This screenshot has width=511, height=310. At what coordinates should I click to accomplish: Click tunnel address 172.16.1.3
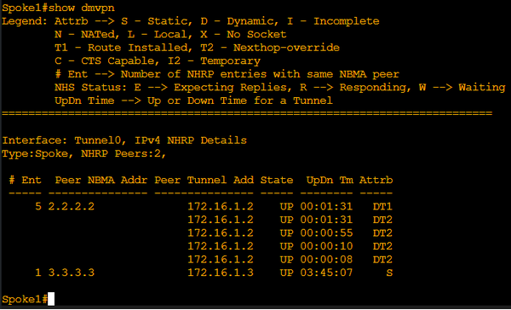click(x=221, y=273)
